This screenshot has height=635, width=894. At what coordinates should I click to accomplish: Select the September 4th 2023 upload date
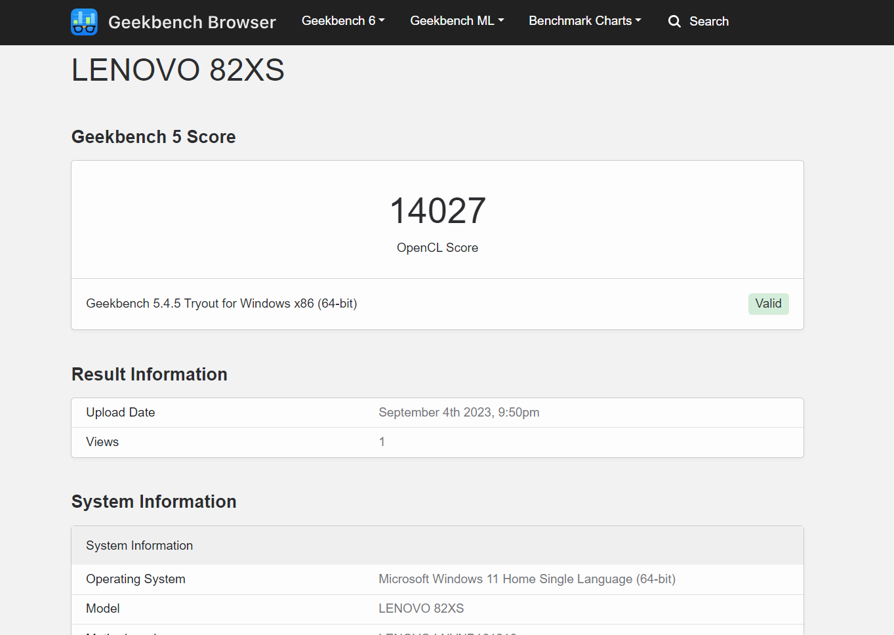(459, 413)
